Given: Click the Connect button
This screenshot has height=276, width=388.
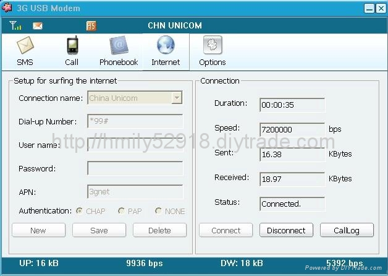Looking at the screenshot, I should click(x=226, y=230).
